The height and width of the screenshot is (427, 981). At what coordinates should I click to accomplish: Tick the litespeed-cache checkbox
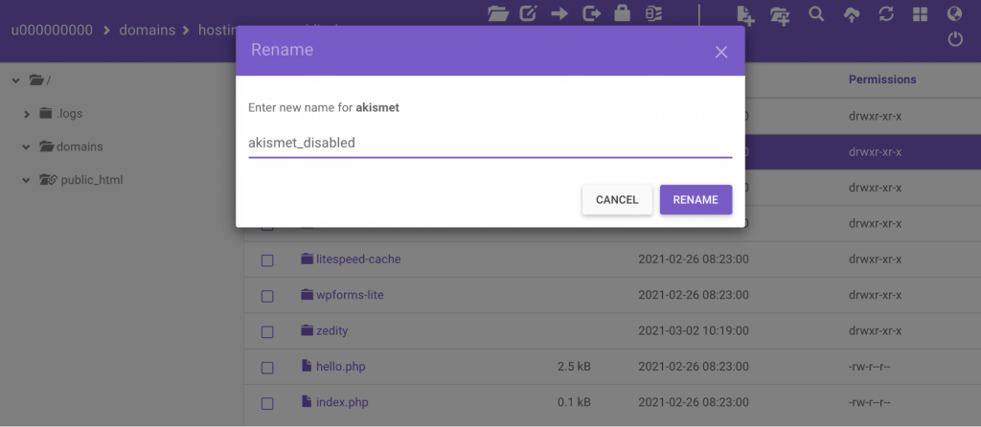(267, 260)
